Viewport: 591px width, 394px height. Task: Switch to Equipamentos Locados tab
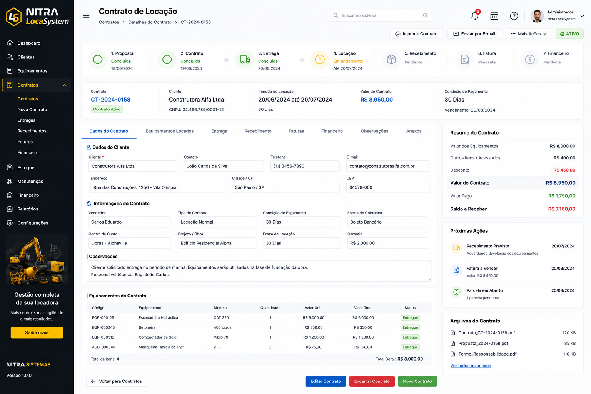click(x=169, y=131)
